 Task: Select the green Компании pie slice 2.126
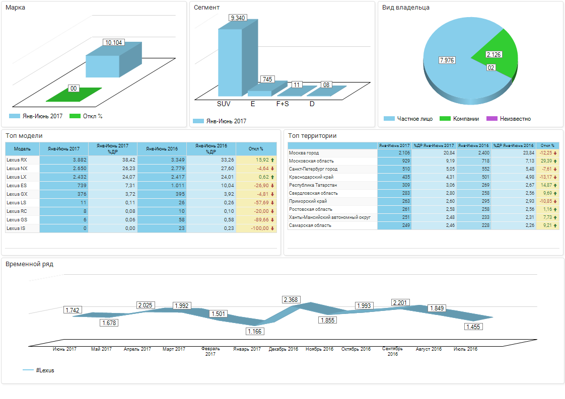[500, 50]
